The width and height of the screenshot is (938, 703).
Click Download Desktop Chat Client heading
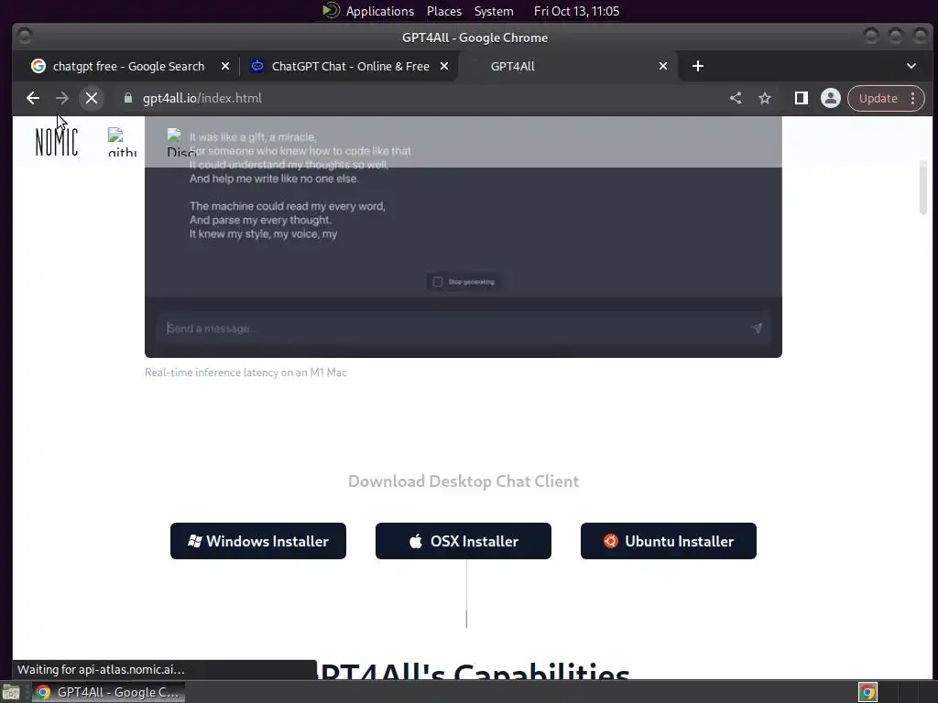(464, 481)
